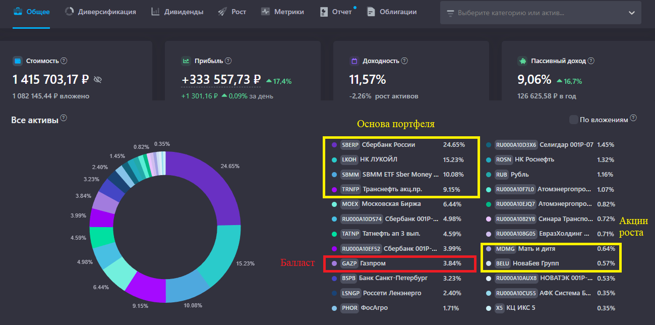Open the Метрики tab
The width and height of the screenshot is (655, 325).
point(282,12)
